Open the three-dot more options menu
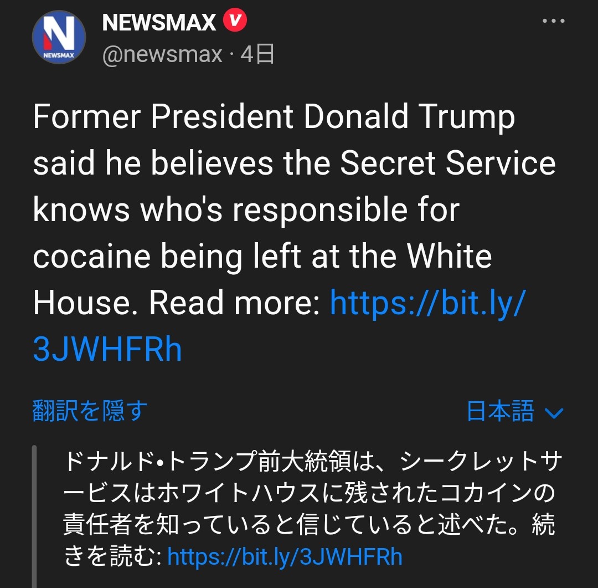Image resolution: width=598 pixels, height=588 pixels. 553,22
